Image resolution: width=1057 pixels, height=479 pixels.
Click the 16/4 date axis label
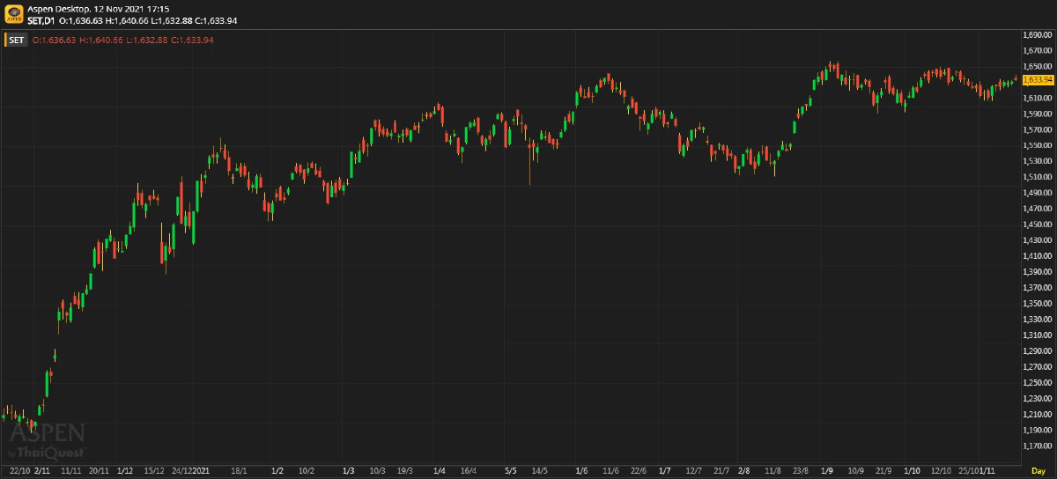[468, 471]
